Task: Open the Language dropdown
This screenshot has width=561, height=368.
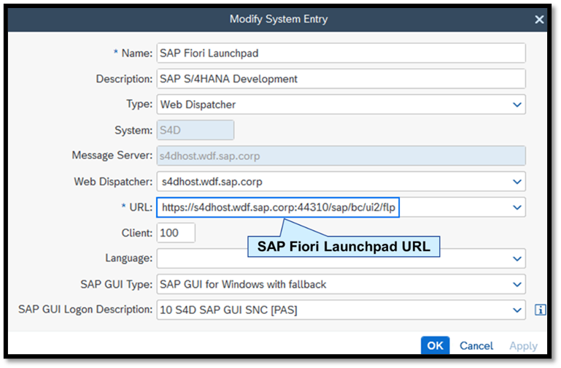Action: click(x=516, y=258)
